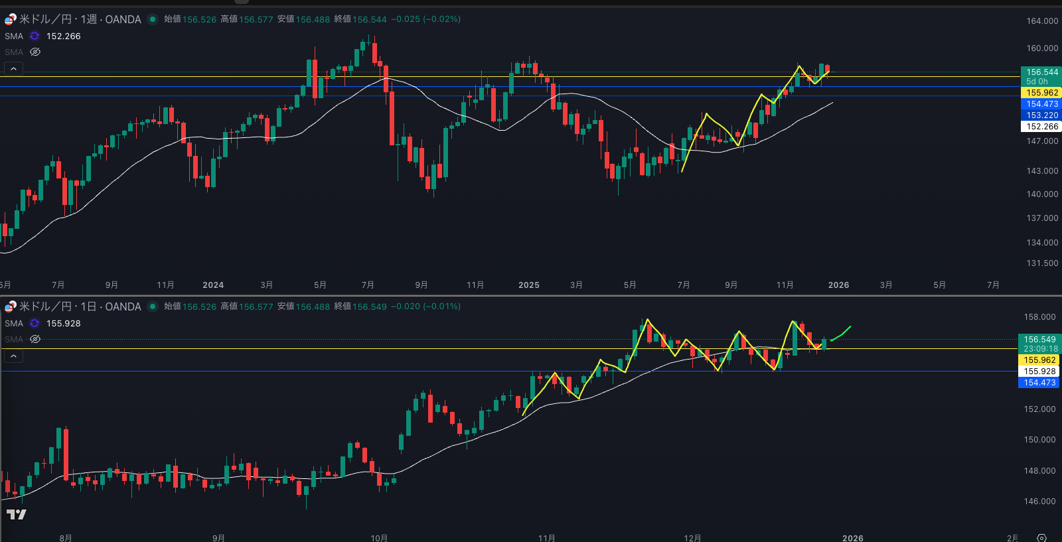The height and width of the screenshot is (542, 1062).
Task: Click the SMA refresh icon in daily chart
Action: pos(35,324)
